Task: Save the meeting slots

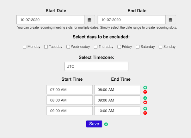Action: 94,124
